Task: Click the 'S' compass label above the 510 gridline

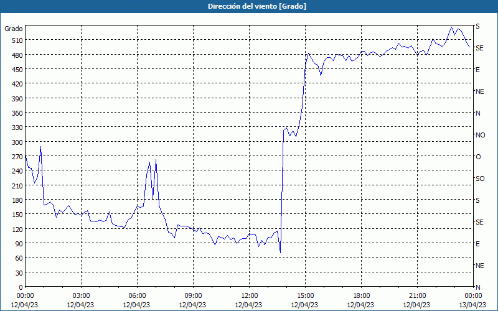Action: pyautogui.click(x=477, y=26)
